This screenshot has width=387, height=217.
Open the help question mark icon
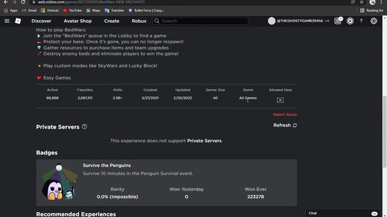361,21
